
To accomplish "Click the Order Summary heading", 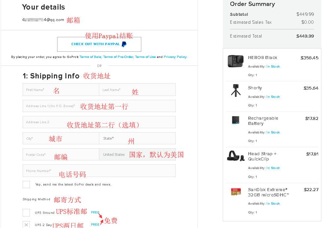I will (252, 4).
